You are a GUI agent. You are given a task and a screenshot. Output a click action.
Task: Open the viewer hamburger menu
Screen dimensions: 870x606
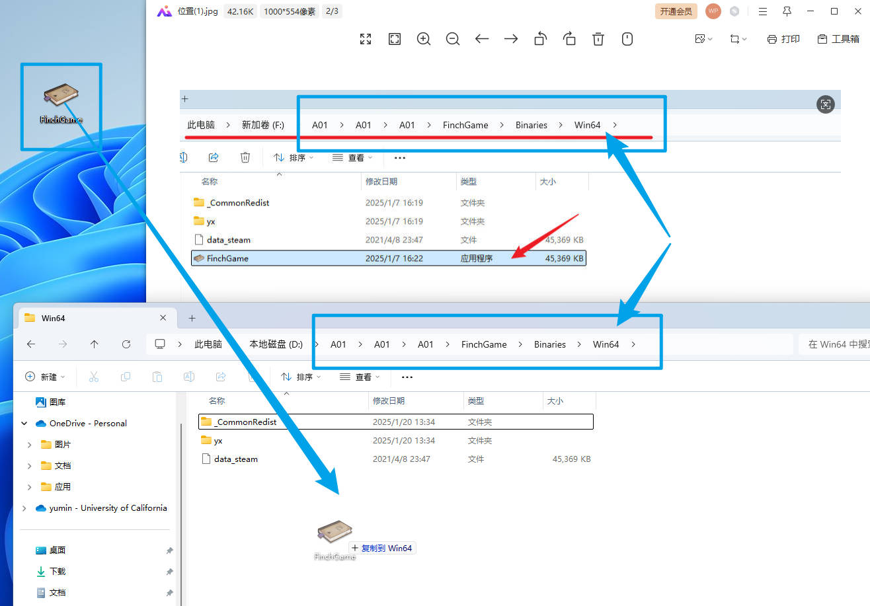click(x=763, y=11)
